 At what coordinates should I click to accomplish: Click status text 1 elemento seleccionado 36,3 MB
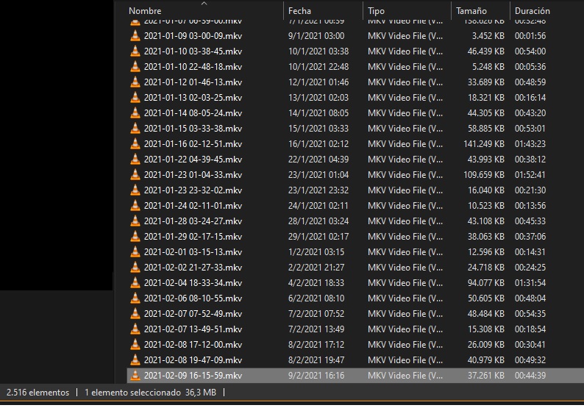point(150,393)
